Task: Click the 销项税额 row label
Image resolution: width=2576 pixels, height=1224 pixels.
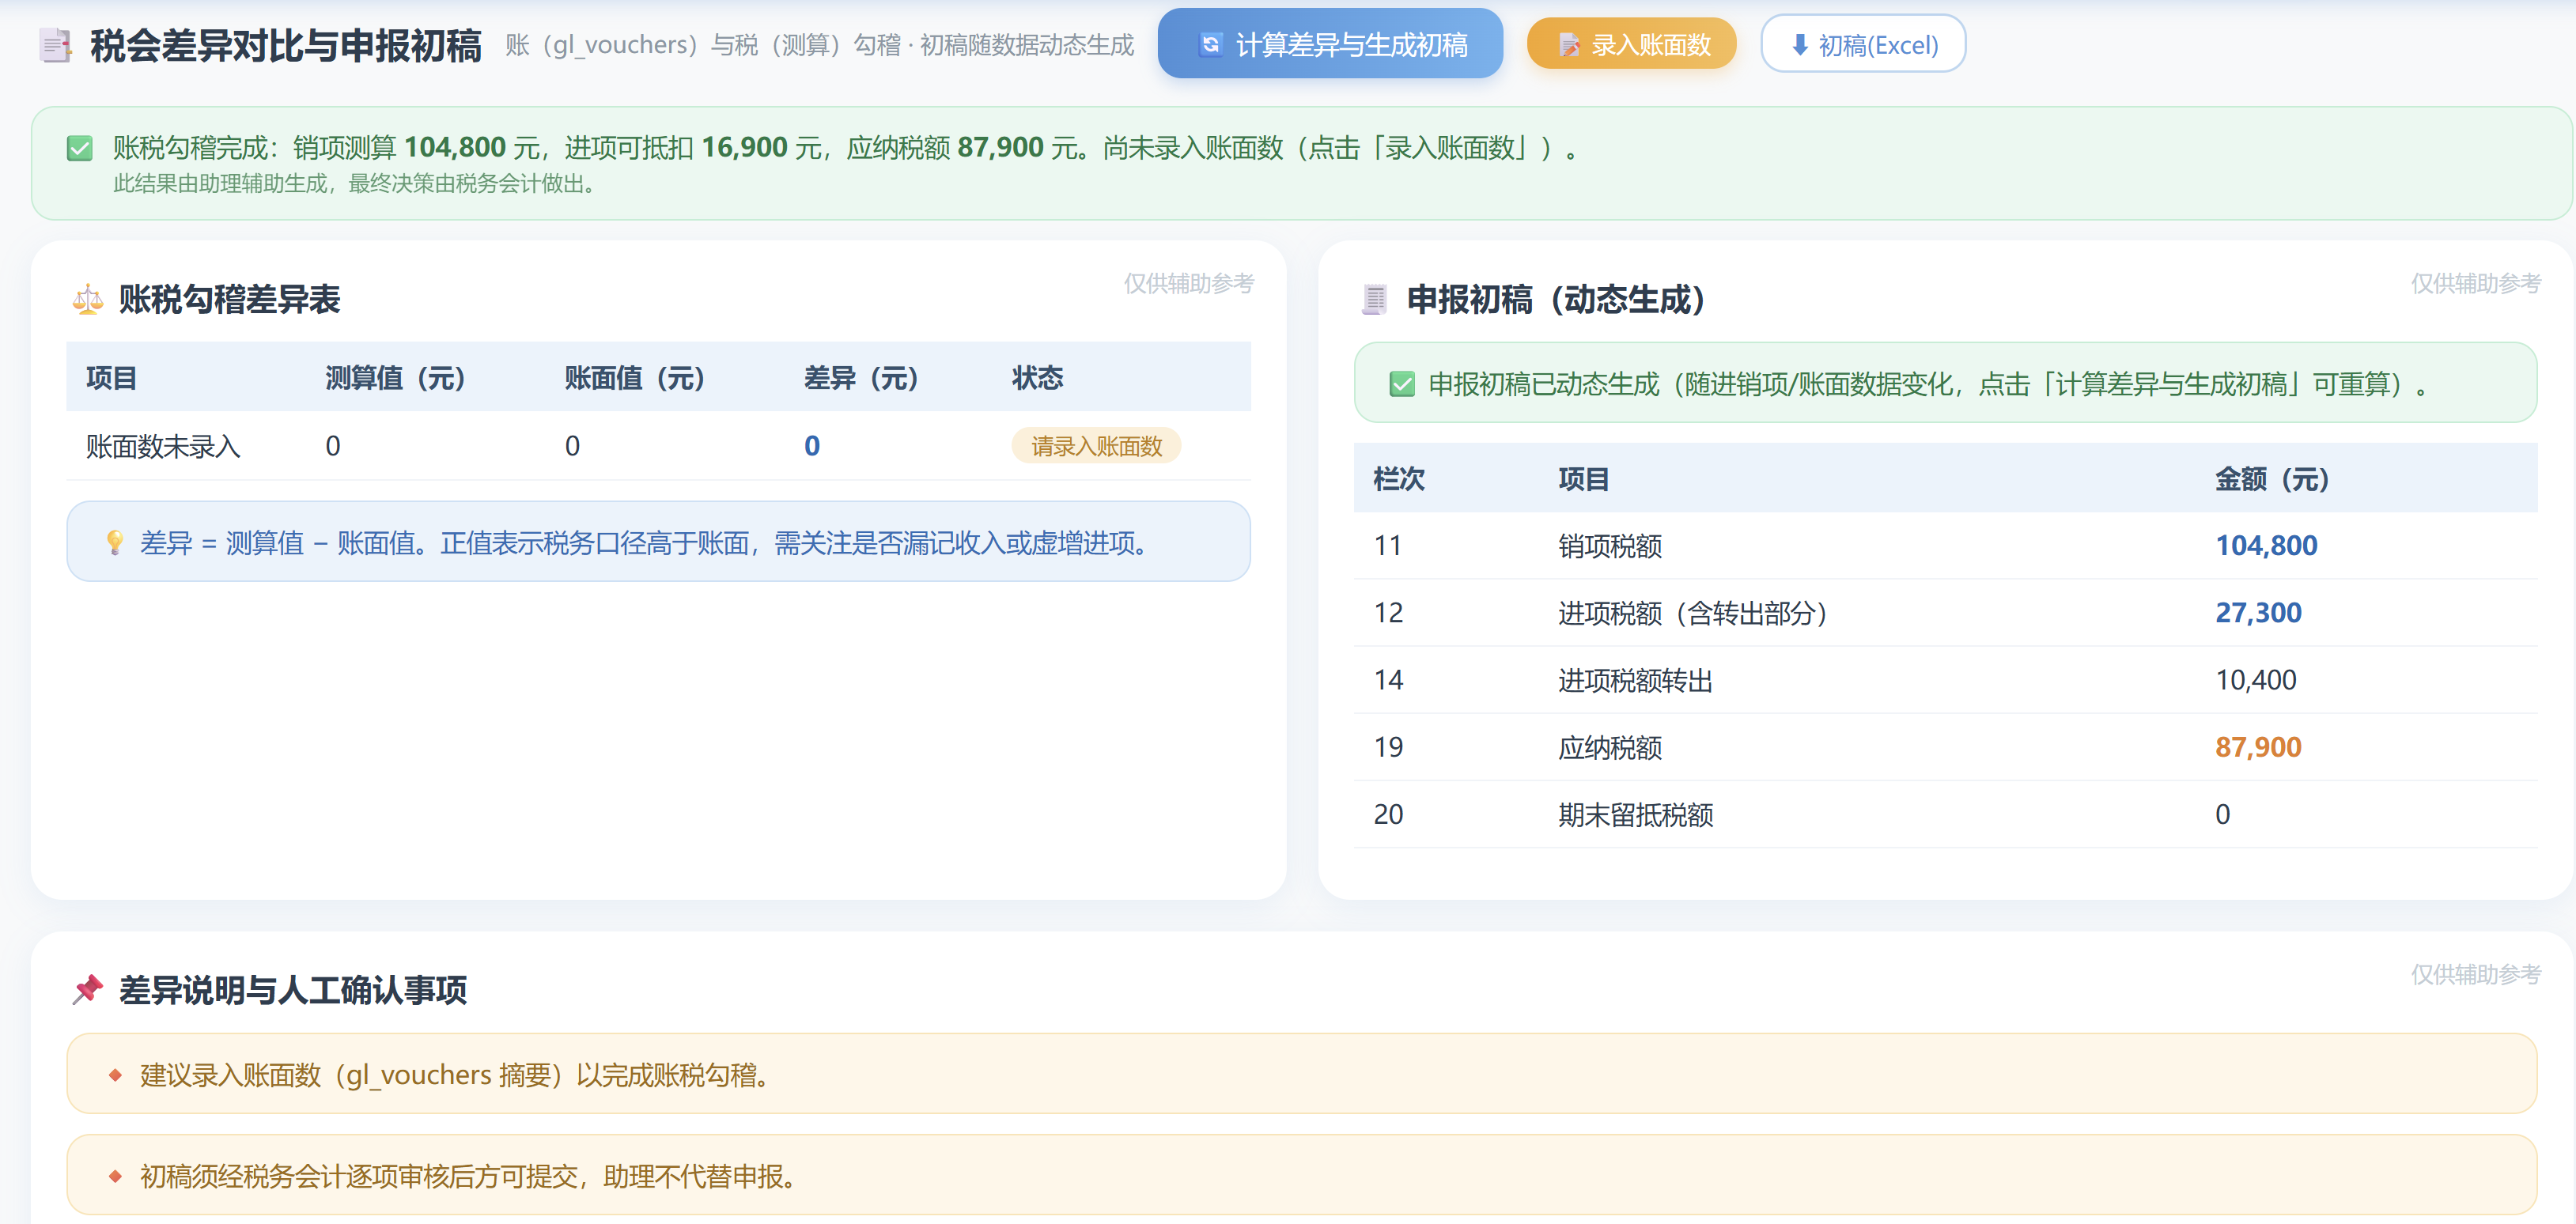Action: click(x=1610, y=546)
